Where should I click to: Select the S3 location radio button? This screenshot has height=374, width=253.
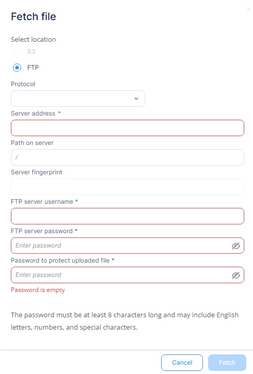(x=17, y=51)
